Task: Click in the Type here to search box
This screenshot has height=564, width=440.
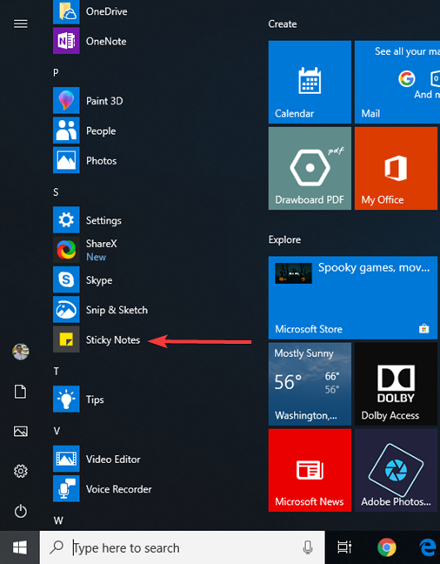Action: (183, 547)
